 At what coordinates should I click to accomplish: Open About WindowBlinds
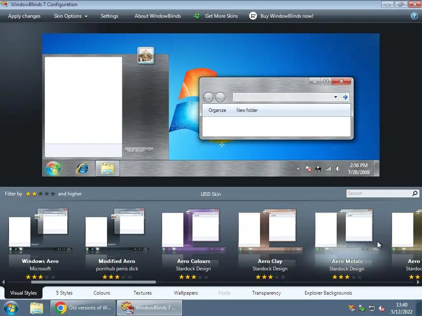158,16
